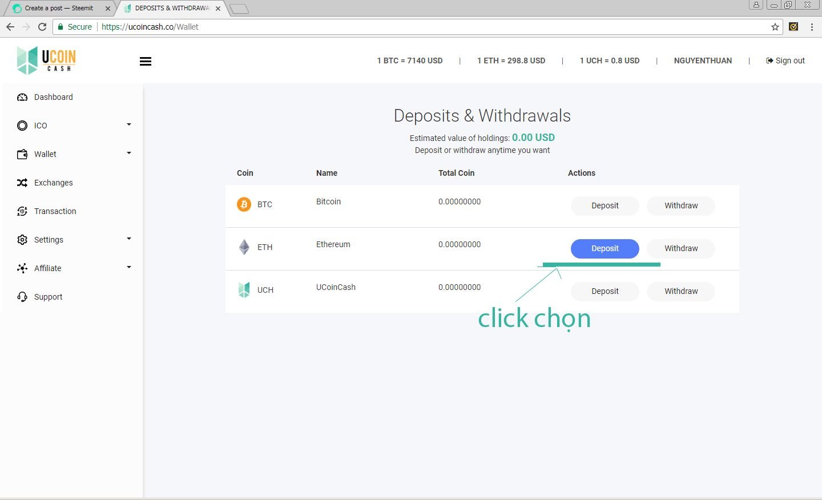Click Sign out link
The image size is (822, 500).
click(785, 61)
